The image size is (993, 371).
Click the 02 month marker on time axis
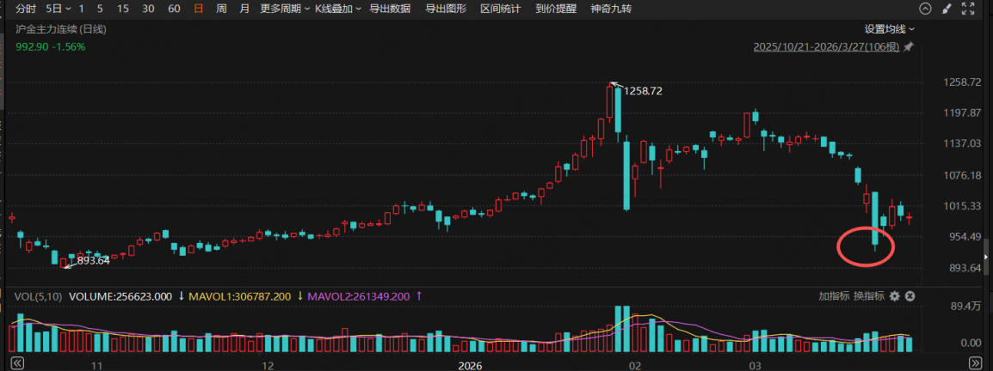tap(634, 365)
